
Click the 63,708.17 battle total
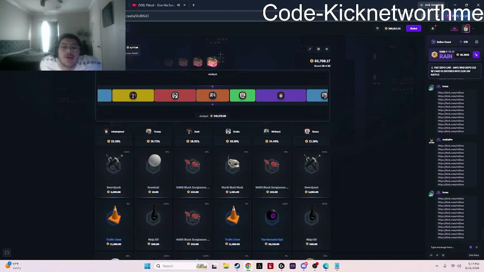click(320, 61)
